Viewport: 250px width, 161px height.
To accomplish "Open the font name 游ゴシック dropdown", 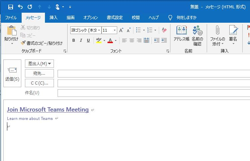I will click(99, 30).
